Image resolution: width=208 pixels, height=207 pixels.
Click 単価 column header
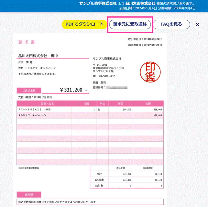coord(121,104)
